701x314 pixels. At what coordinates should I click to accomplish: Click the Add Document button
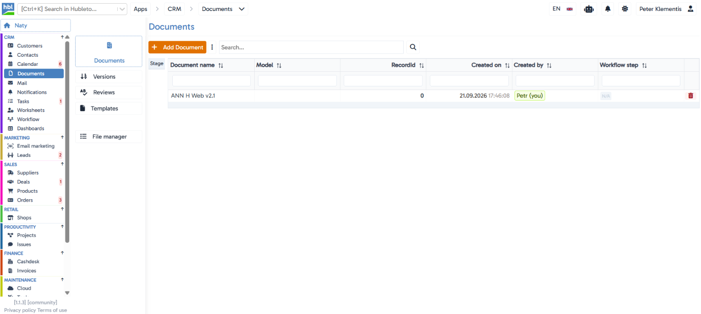[177, 47]
